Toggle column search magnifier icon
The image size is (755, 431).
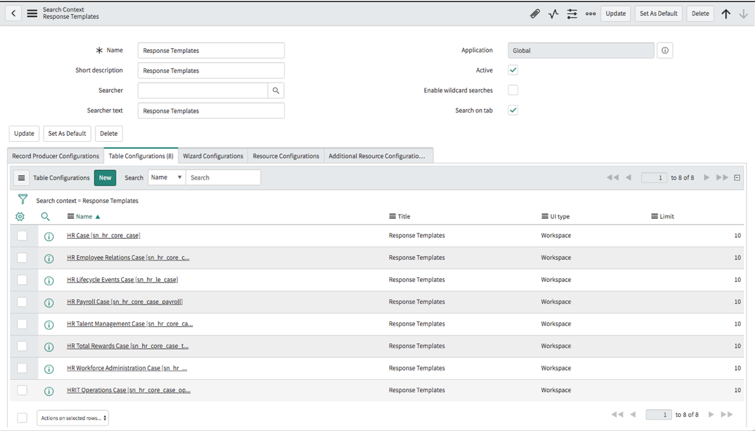coord(45,217)
